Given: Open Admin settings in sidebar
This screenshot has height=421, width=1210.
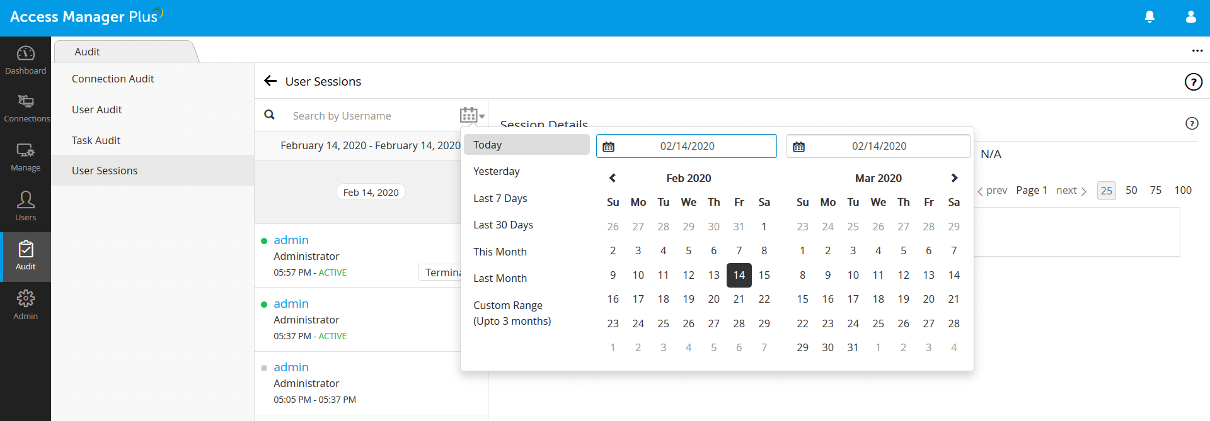Looking at the screenshot, I should coord(26,305).
